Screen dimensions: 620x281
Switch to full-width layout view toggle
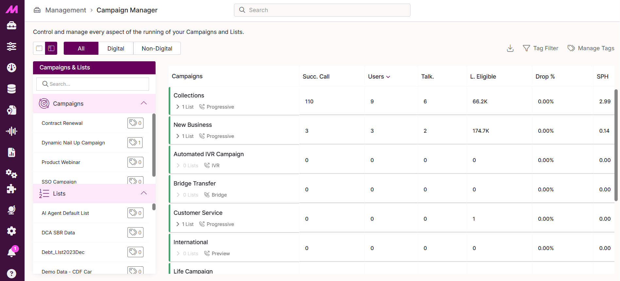click(x=39, y=48)
